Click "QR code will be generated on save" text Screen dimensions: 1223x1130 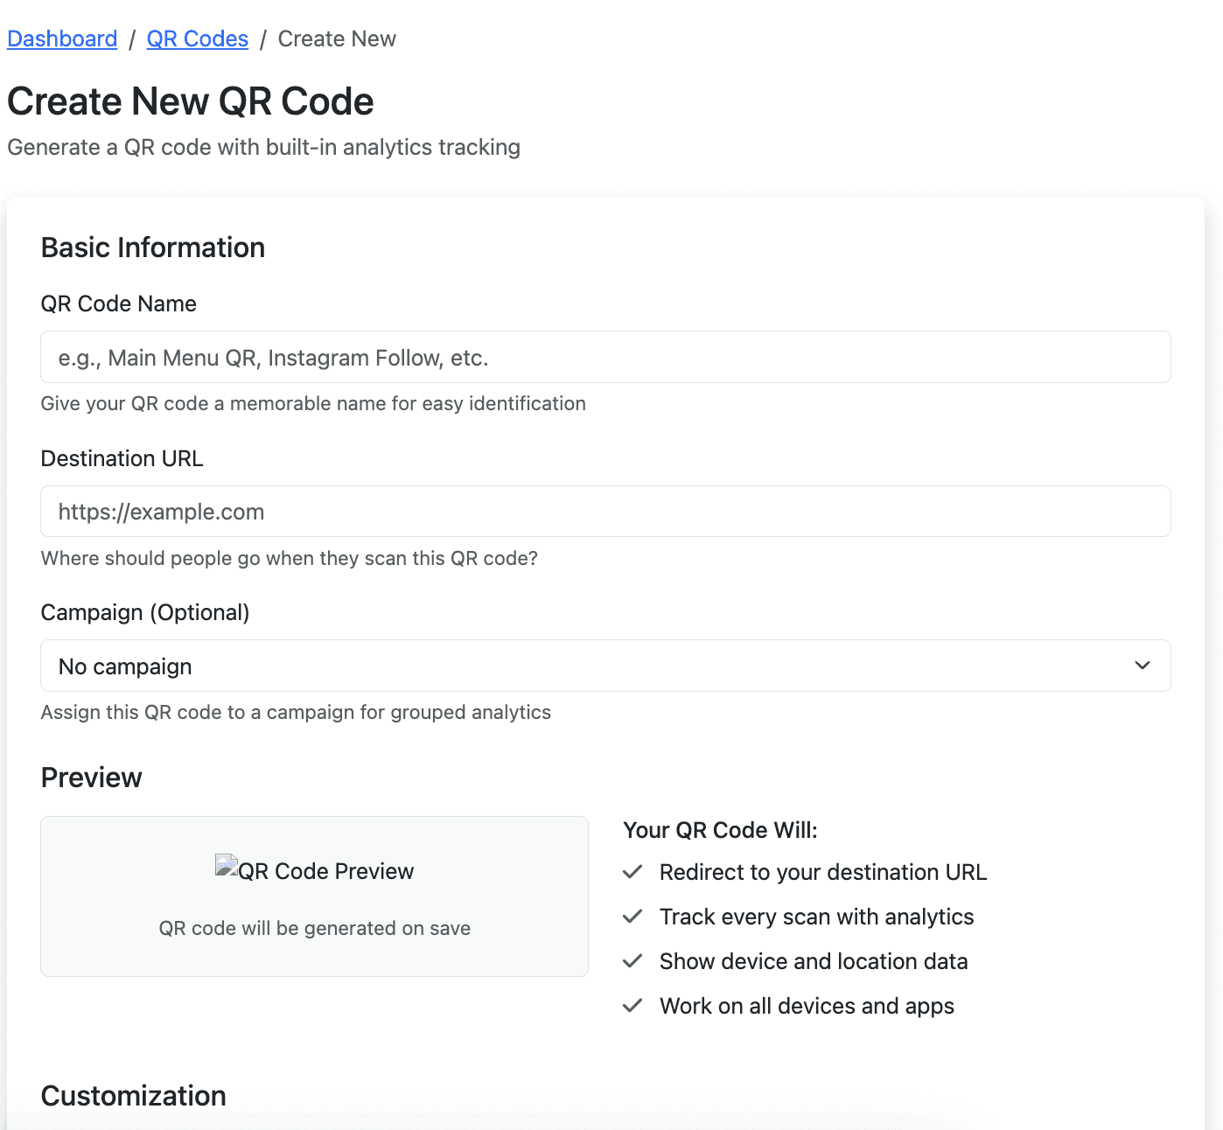pyautogui.click(x=315, y=928)
